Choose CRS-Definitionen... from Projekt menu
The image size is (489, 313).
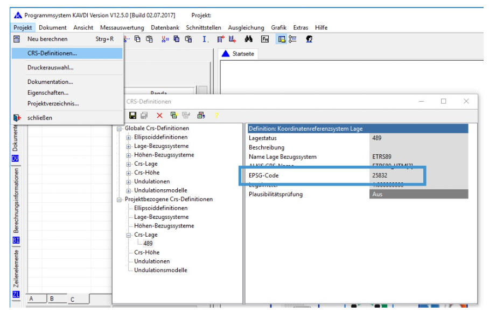coord(52,53)
